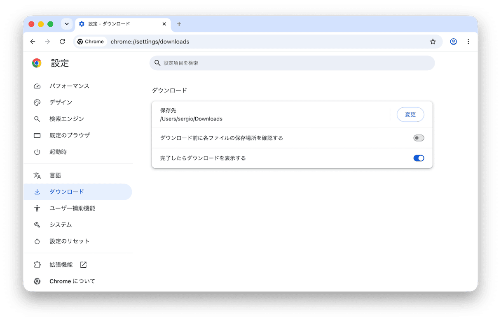Image resolution: width=501 pixels, height=322 pixels.
Task: Add a new tab with the plus button
Action: click(x=179, y=24)
